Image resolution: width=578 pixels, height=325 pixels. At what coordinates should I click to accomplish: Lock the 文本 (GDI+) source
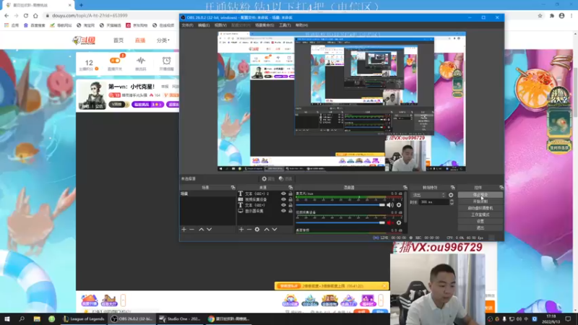click(290, 205)
